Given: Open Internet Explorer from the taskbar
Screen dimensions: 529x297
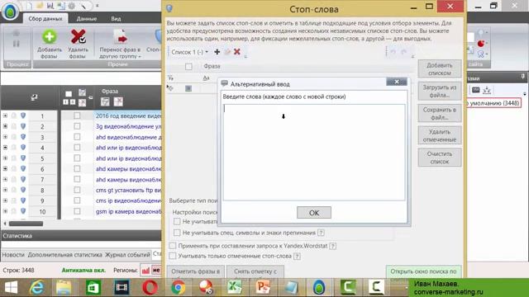Looking at the screenshot, I should click(x=36, y=288).
